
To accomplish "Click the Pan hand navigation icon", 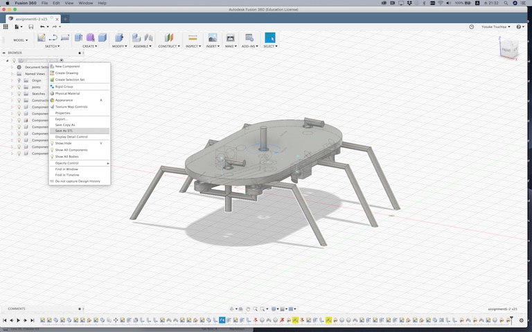I will (248, 309).
